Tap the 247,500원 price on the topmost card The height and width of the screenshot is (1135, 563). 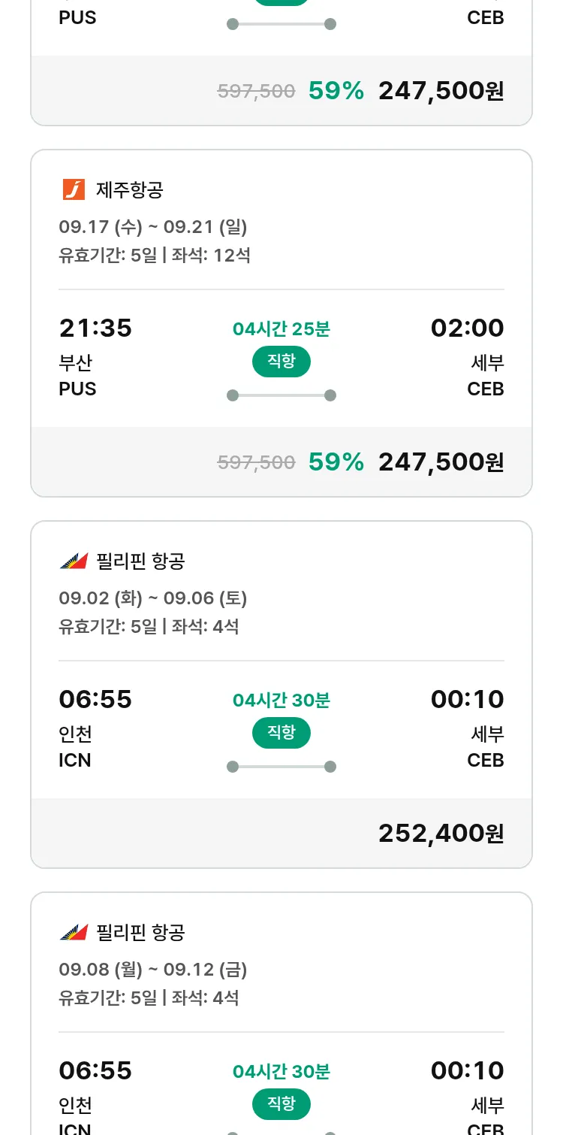[441, 91]
